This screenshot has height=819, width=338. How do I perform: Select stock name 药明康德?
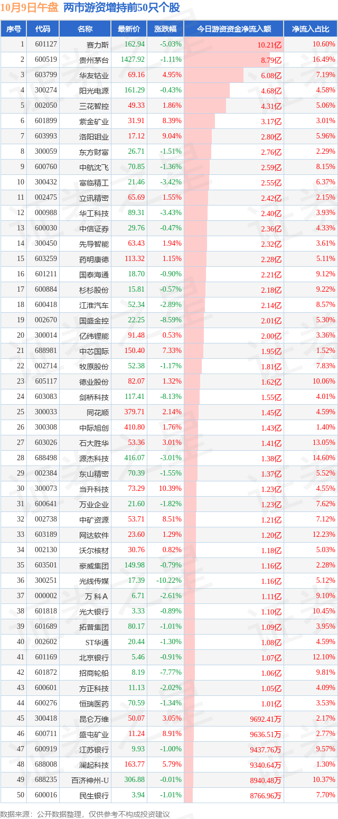[x=94, y=259]
